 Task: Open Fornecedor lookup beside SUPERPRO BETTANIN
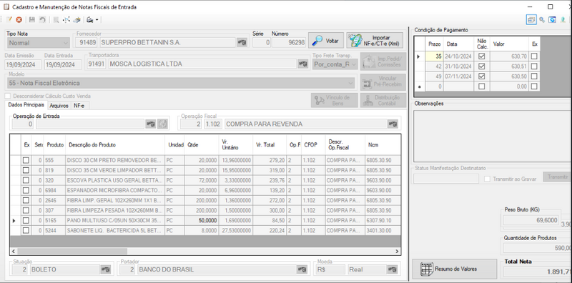(x=242, y=43)
